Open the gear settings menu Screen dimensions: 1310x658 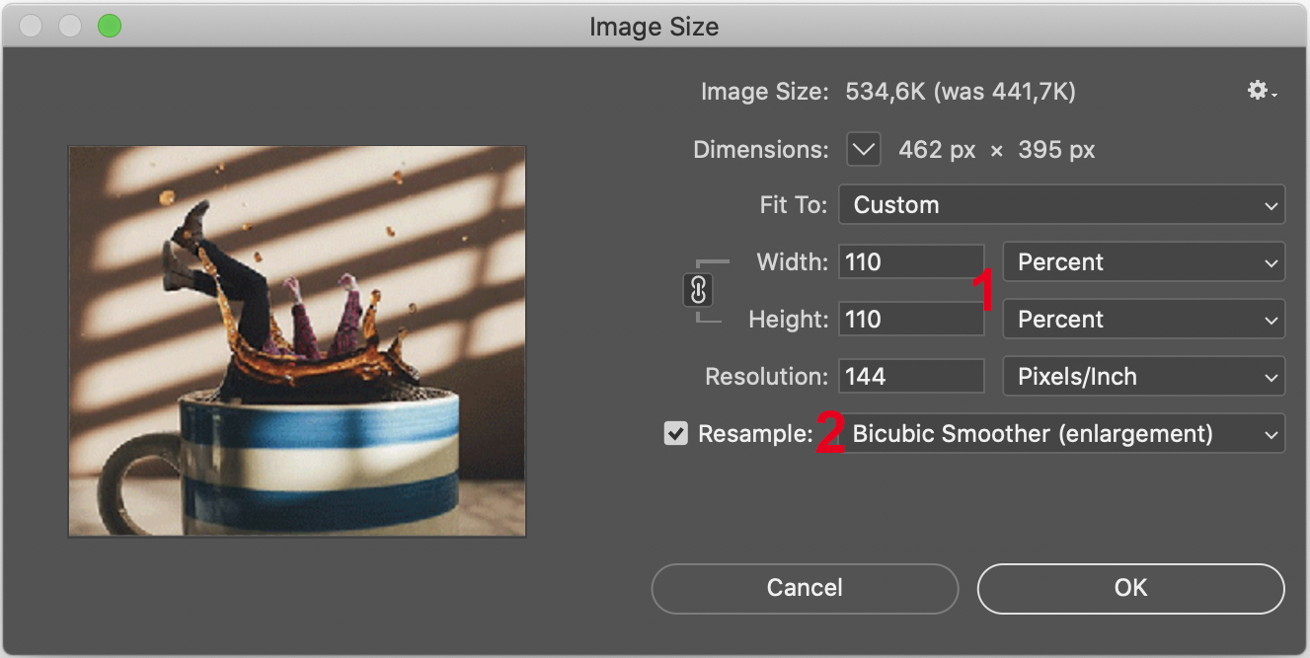point(1261,92)
